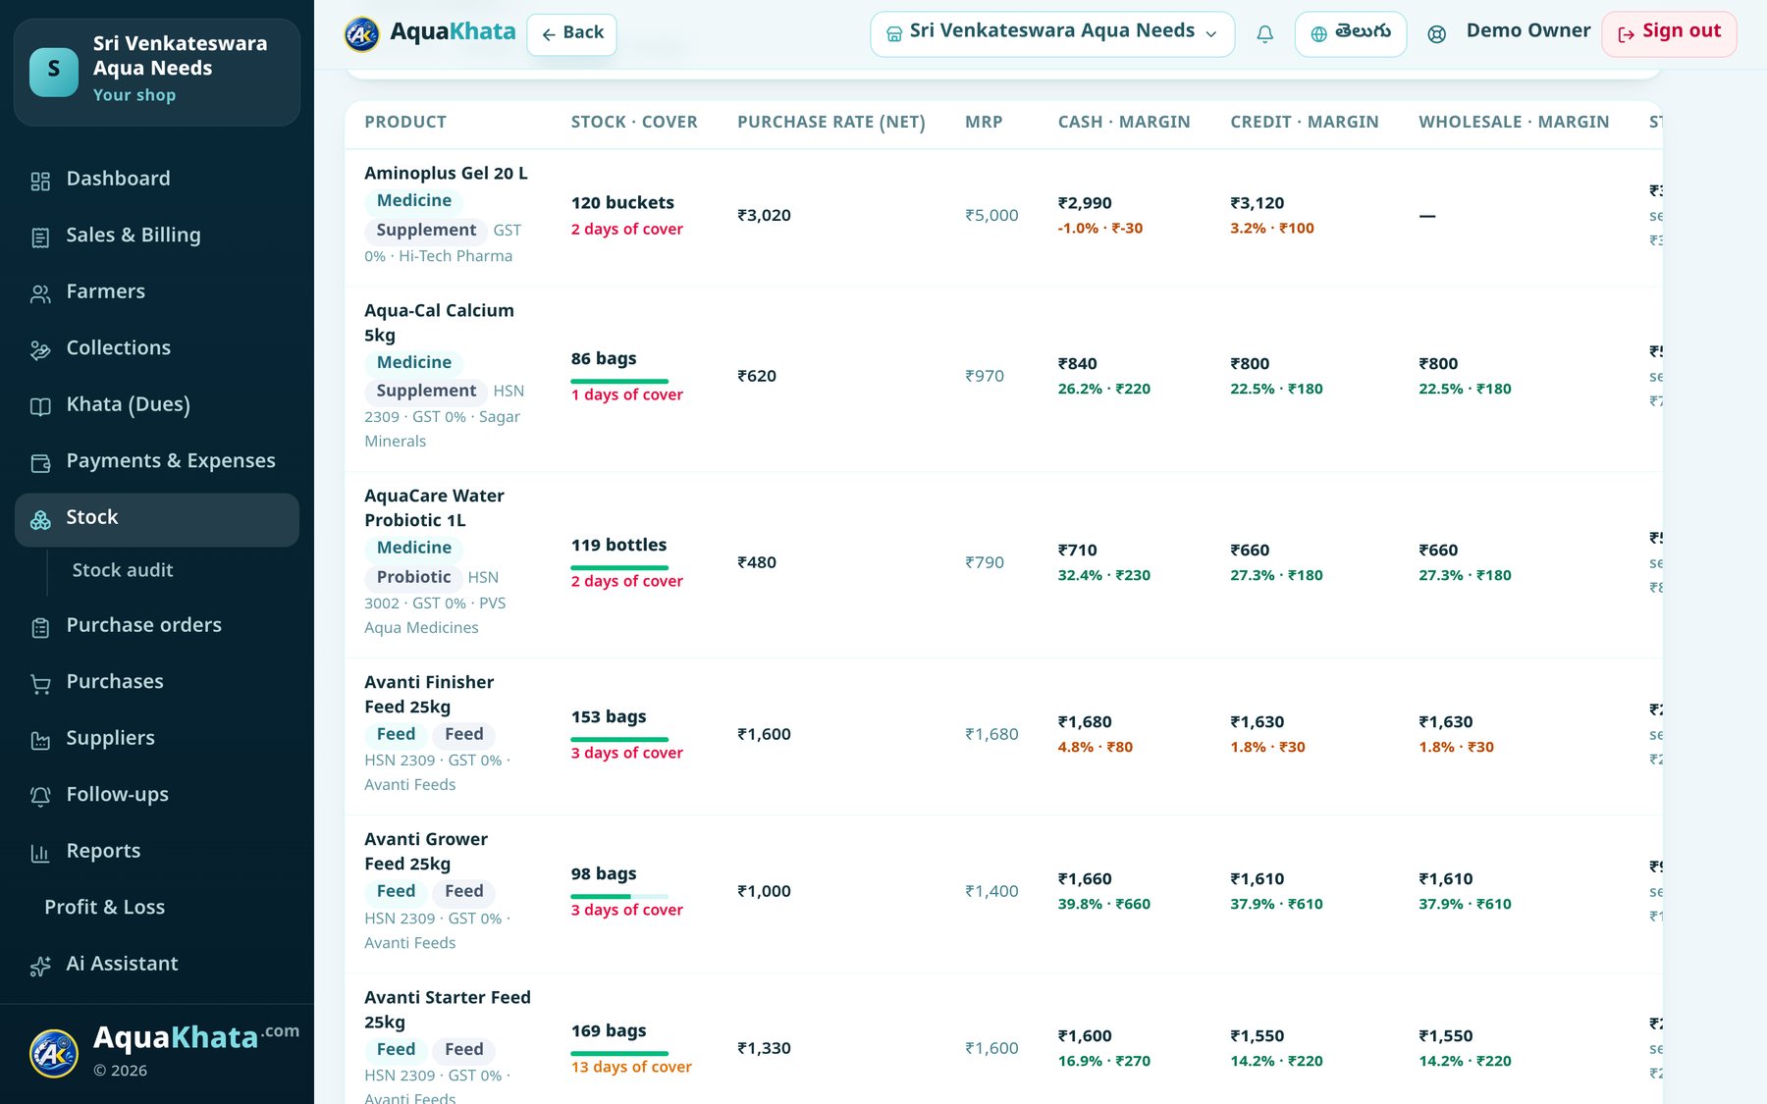Image resolution: width=1767 pixels, height=1104 pixels.
Task: Click the AquaKhata logo in header
Action: pos(430,32)
